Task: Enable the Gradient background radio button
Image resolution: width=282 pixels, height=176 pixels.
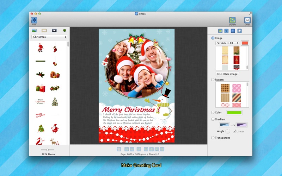Action: coord(213,119)
